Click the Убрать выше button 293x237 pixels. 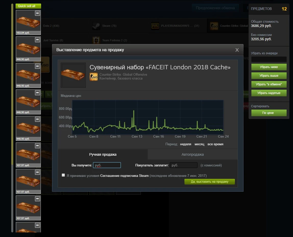click(x=269, y=76)
